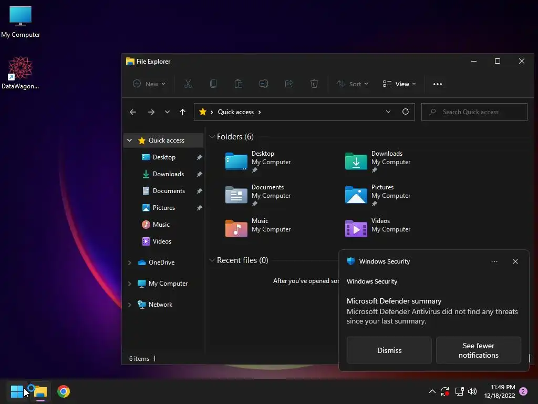This screenshot has width=538, height=404.
Task: Click the Rename icon in toolbar
Action: pyautogui.click(x=264, y=84)
